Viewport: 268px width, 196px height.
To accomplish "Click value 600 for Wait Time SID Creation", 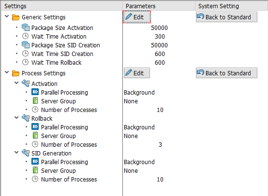I will 160,54.
